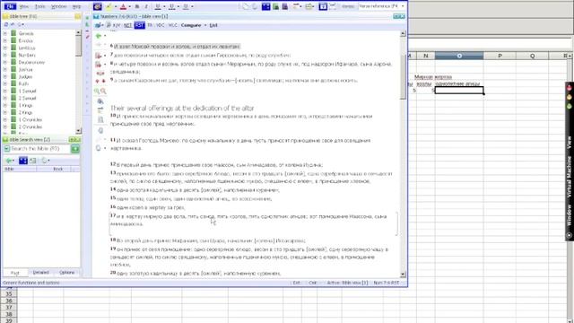This screenshot has width=574, height=323.
Task: Toggle bold formatting in toolbar
Action: 137,6
